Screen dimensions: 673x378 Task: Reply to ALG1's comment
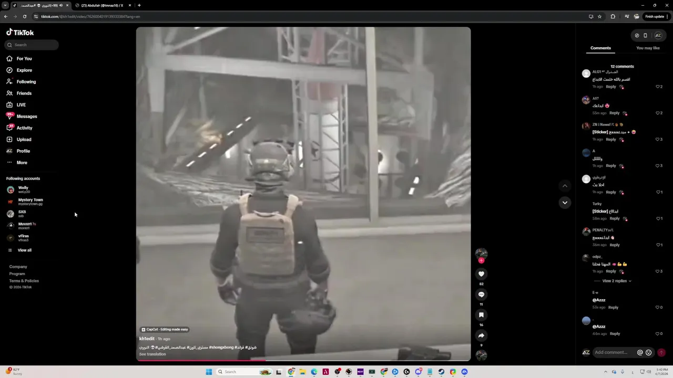coord(611,87)
